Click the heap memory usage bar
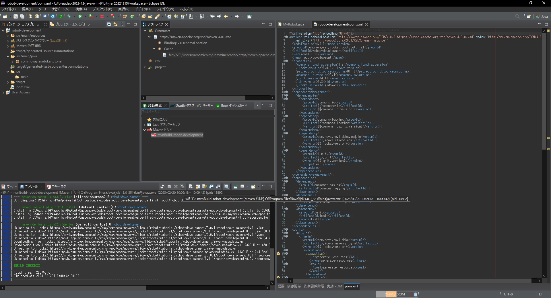This screenshot has width=551, height=298. point(394,294)
